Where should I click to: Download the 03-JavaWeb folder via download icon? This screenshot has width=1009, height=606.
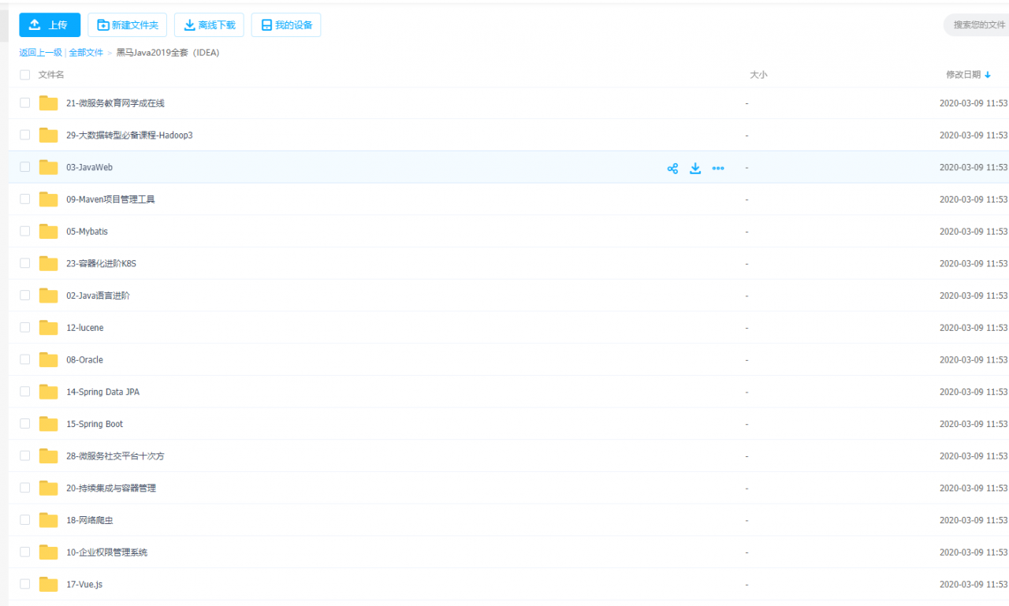[x=695, y=168]
